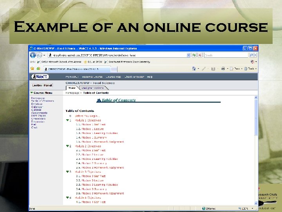Open Syllabus in the Course Menu
The image size is (282, 212).
pos(37,104)
